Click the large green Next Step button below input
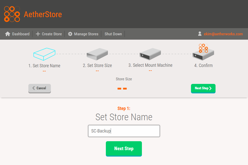This screenshot has height=165, width=248. pyautogui.click(x=124, y=149)
